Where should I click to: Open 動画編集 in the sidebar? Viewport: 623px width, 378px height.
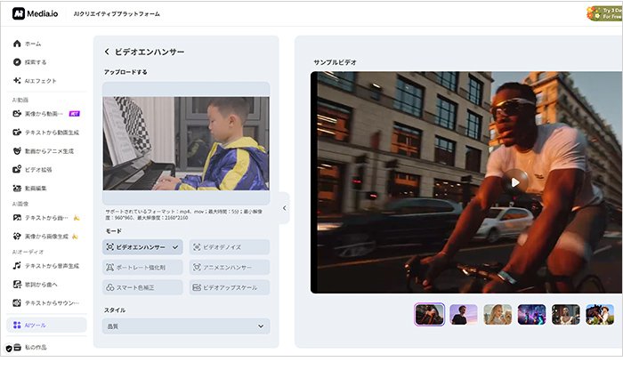click(x=29, y=189)
